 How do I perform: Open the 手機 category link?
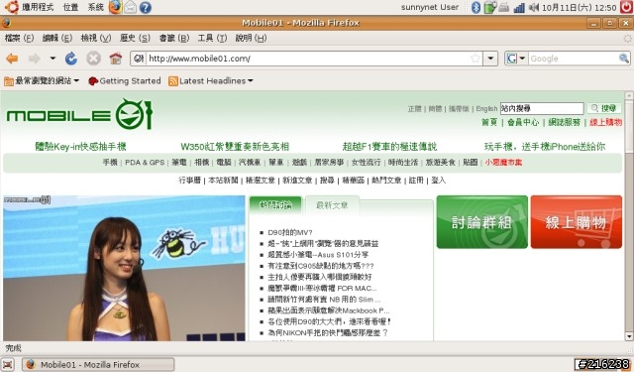pos(110,163)
